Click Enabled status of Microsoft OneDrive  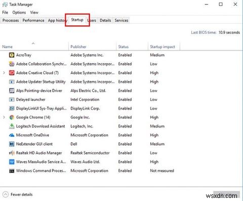125,135
